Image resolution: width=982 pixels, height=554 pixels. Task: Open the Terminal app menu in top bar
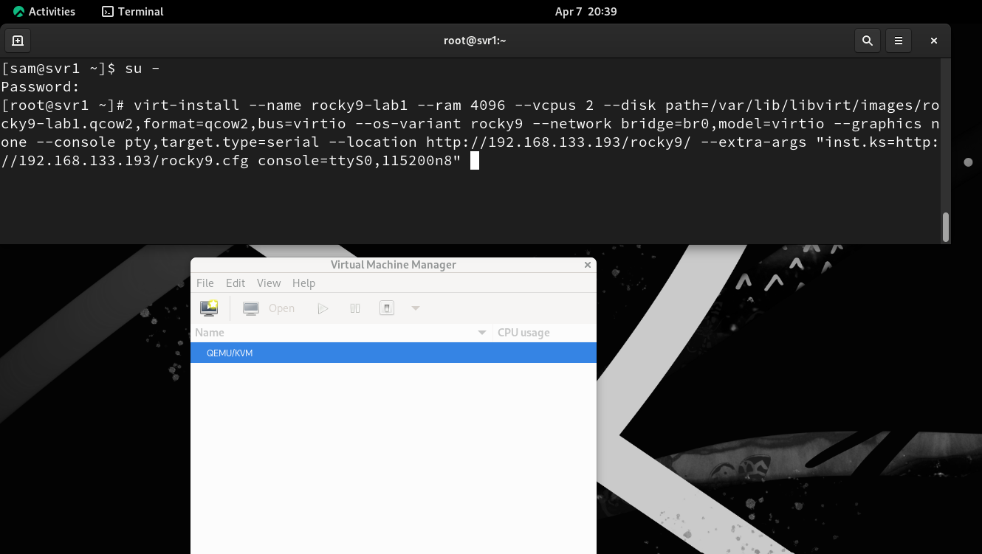(x=133, y=12)
